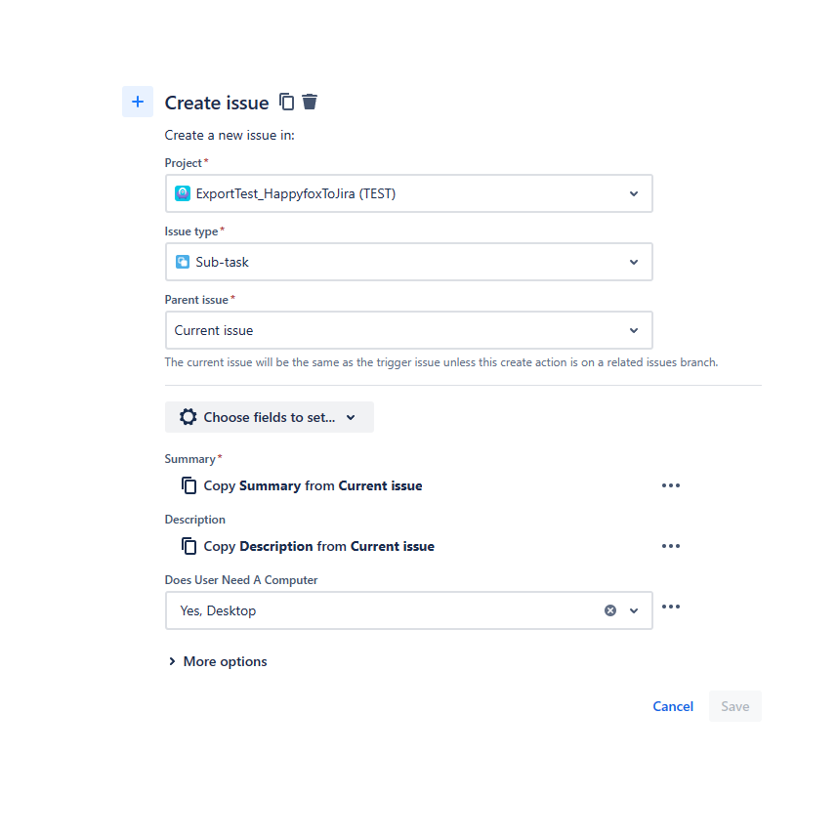Open Does User Need A Computer dropdown
The image size is (837, 839).
click(x=634, y=610)
